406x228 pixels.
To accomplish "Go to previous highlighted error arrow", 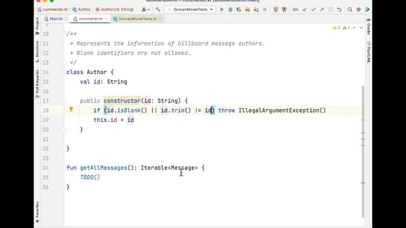I will coord(354,28).
